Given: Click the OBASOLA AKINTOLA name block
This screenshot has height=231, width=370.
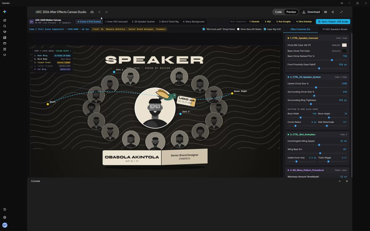Looking at the screenshot, I should pos(132,158).
